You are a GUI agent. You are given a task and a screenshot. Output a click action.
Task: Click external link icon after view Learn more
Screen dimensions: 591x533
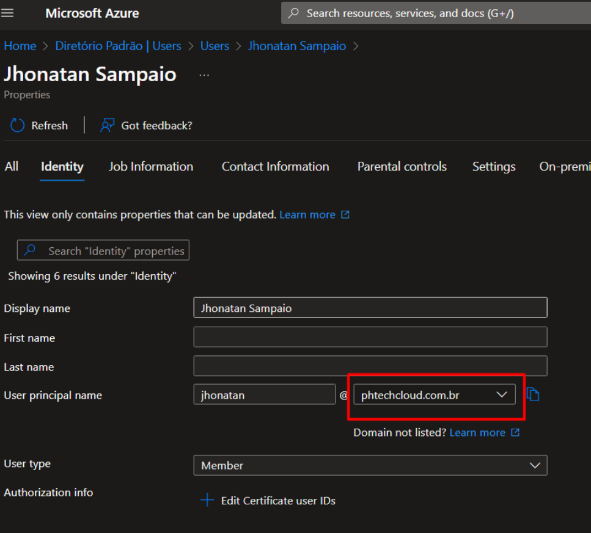(345, 214)
